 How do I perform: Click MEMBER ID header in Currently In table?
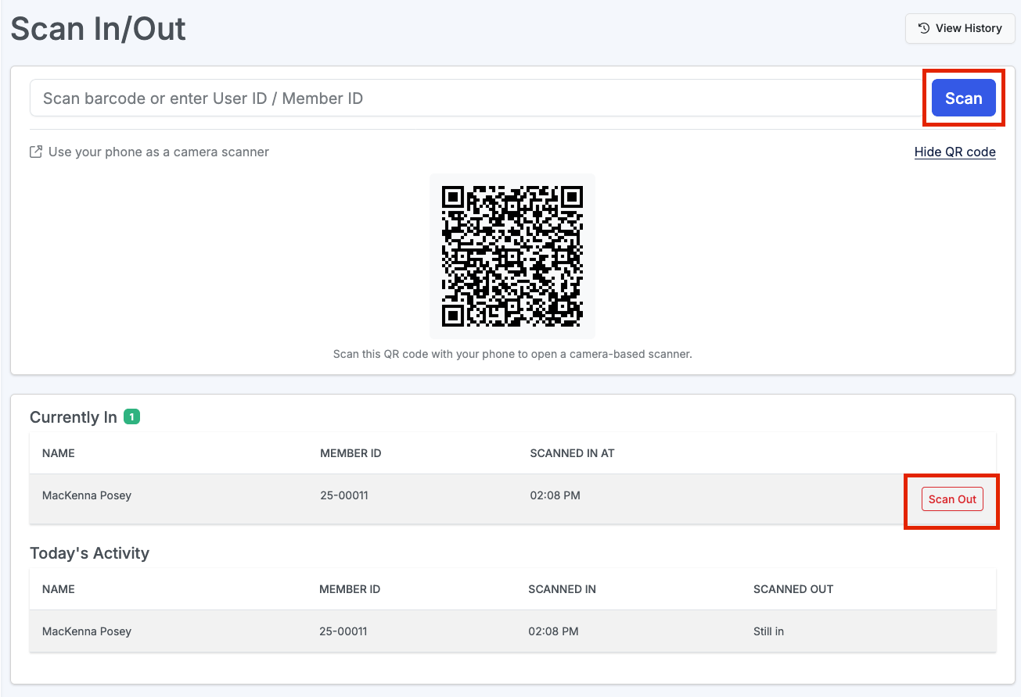coord(351,453)
